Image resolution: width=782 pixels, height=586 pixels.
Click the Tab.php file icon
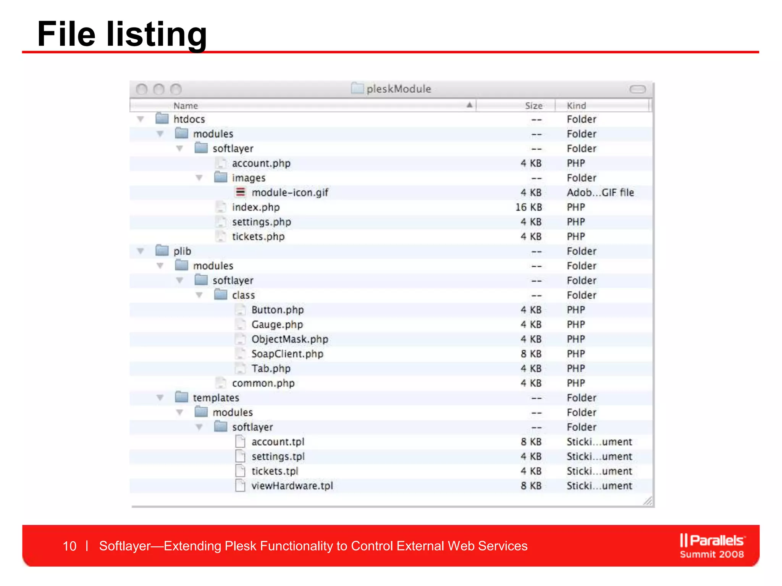240,368
